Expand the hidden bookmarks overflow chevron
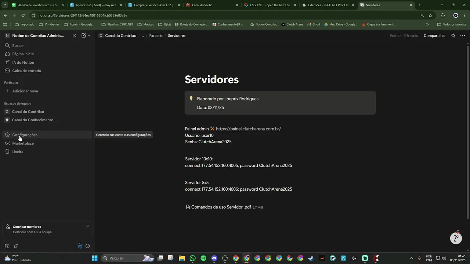Viewport: 470px width, 264px height. [x=427, y=25]
